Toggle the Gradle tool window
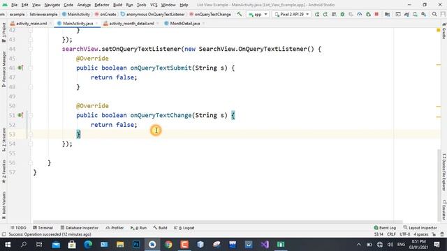 coord(444,31)
